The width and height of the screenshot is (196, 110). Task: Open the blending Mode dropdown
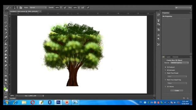coord(38,8)
